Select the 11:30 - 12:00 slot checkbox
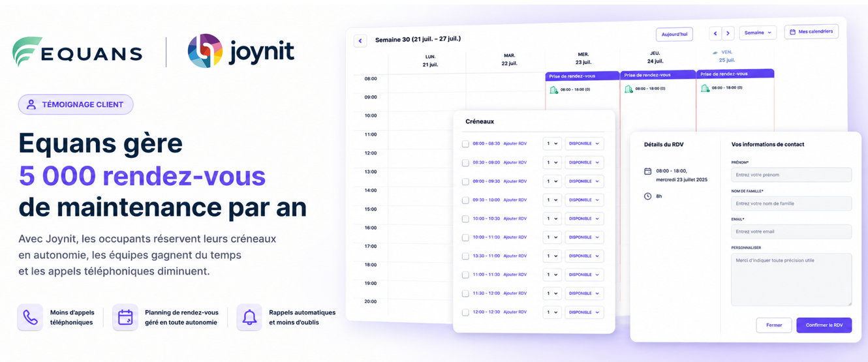Image resolution: width=868 pixels, height=362 pixels. (x=465, y=294)
